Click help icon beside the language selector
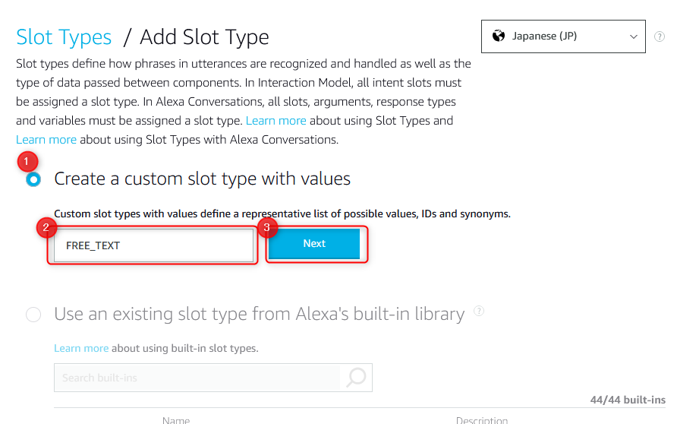The height and width of the screenshot is (424, 677). (x=660, y=36)
